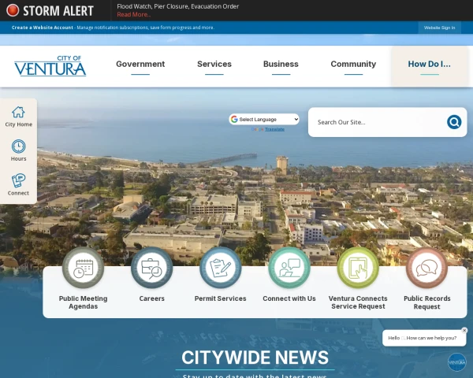Open the Ventura chatbot bubble icon
The height and width of the screenshot is (378, 473).
pos(456,362)
